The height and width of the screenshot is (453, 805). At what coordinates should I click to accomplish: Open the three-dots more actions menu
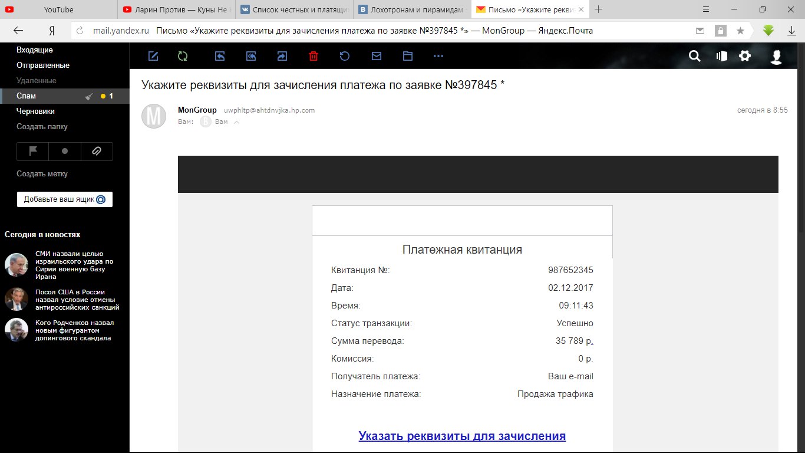pos(438,56)
